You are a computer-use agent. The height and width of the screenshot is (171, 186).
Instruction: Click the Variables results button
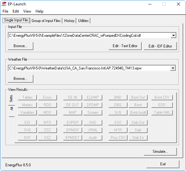27,113
